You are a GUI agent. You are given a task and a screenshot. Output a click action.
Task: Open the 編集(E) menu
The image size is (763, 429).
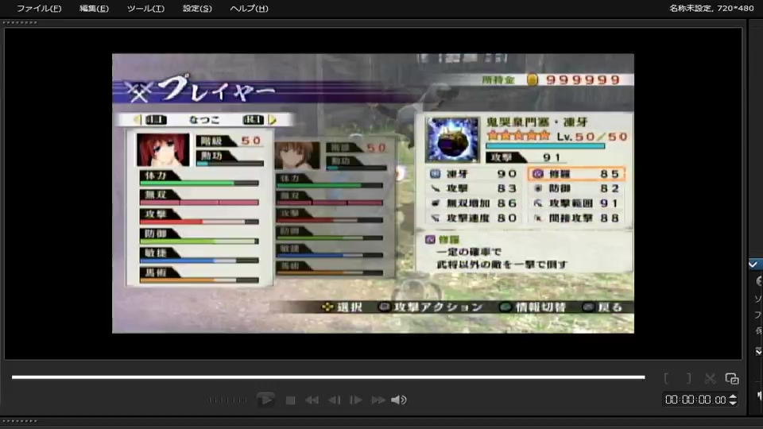pos(94,8)
